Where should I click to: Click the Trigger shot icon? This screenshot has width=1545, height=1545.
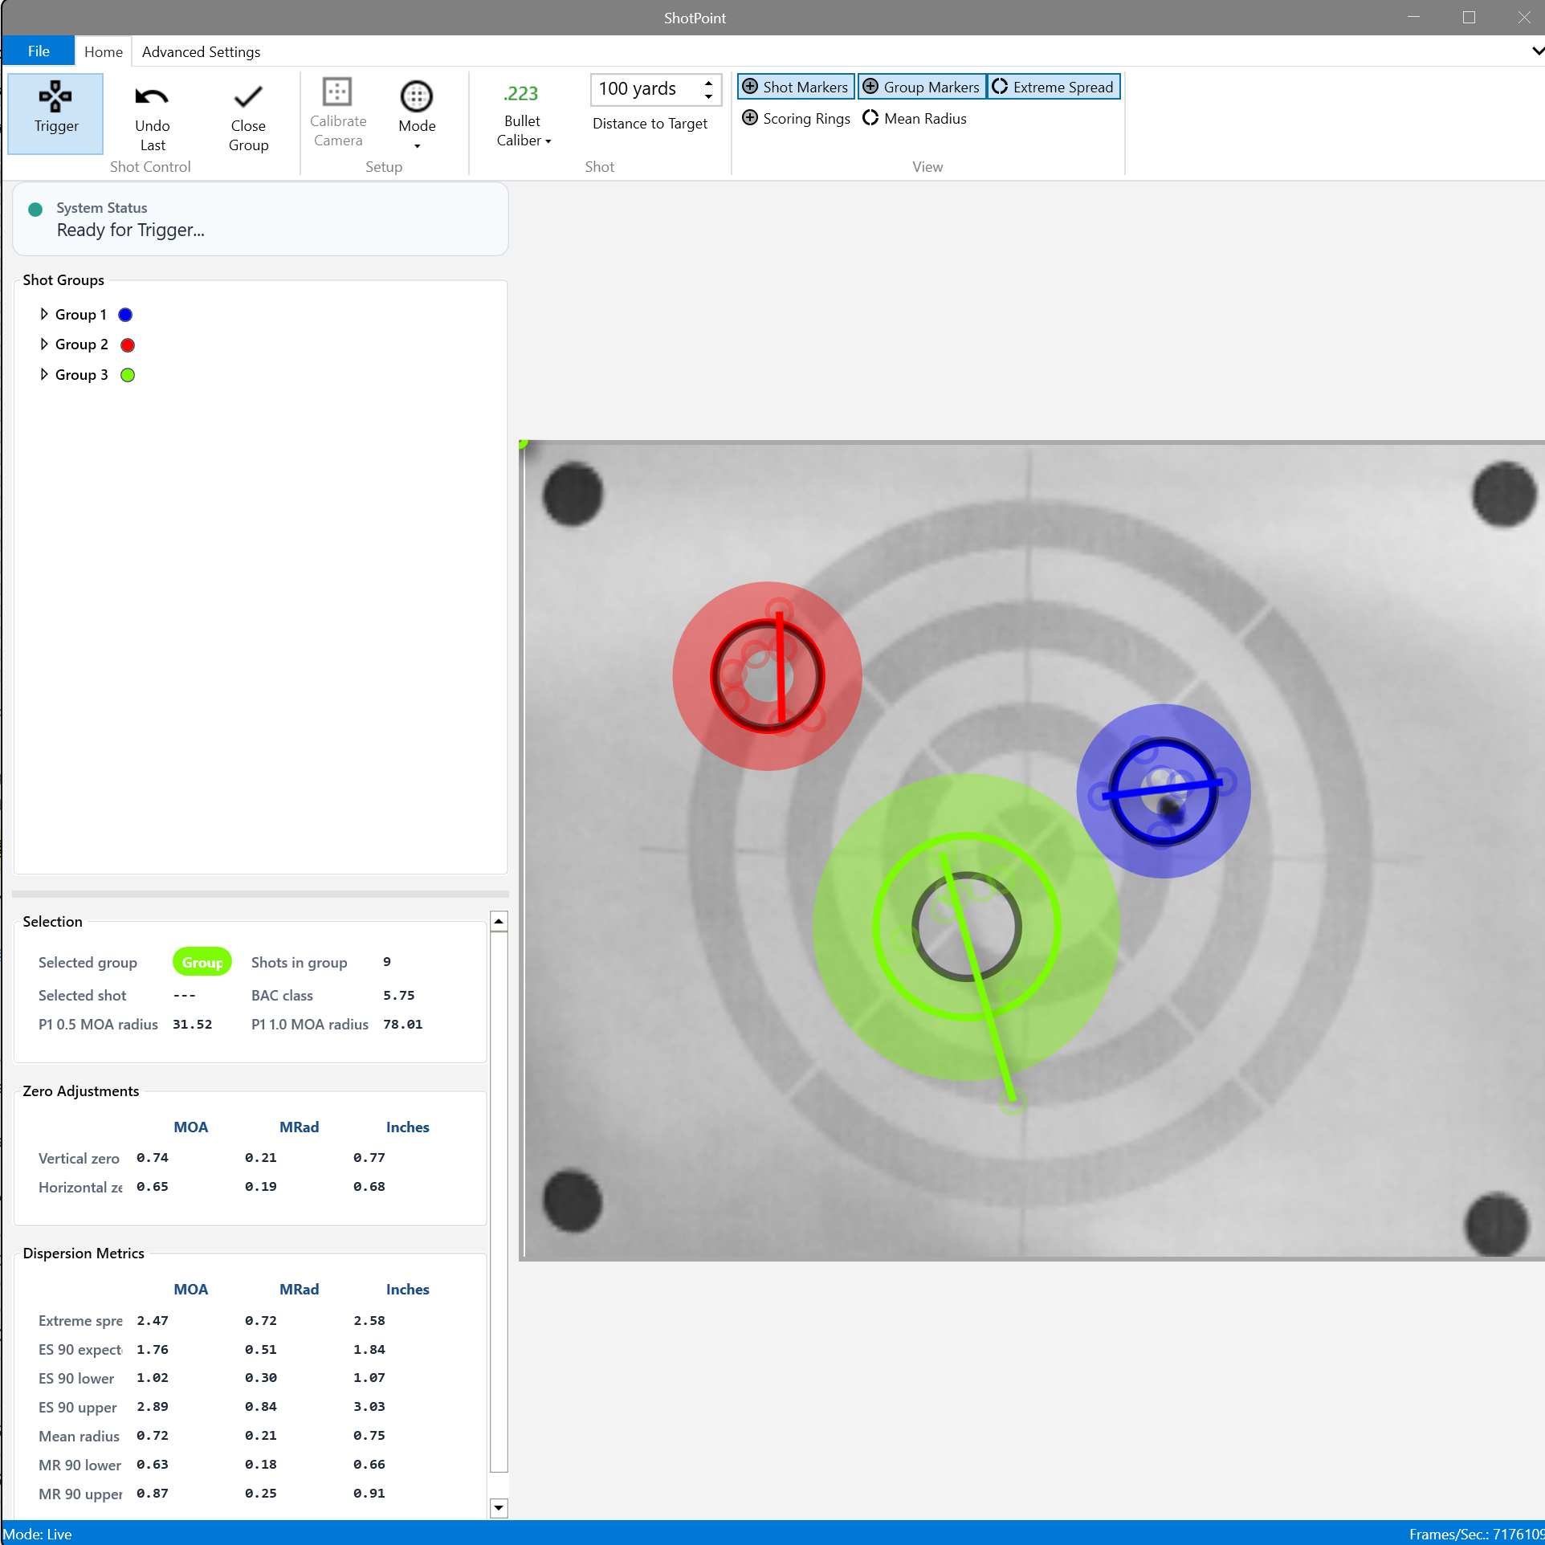pos(55,97)
